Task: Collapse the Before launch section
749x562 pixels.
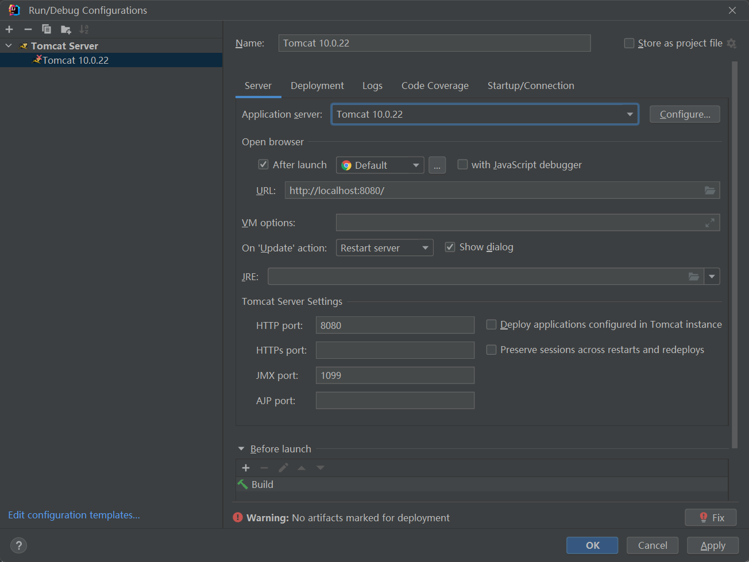Action: (x=241, y=449)
